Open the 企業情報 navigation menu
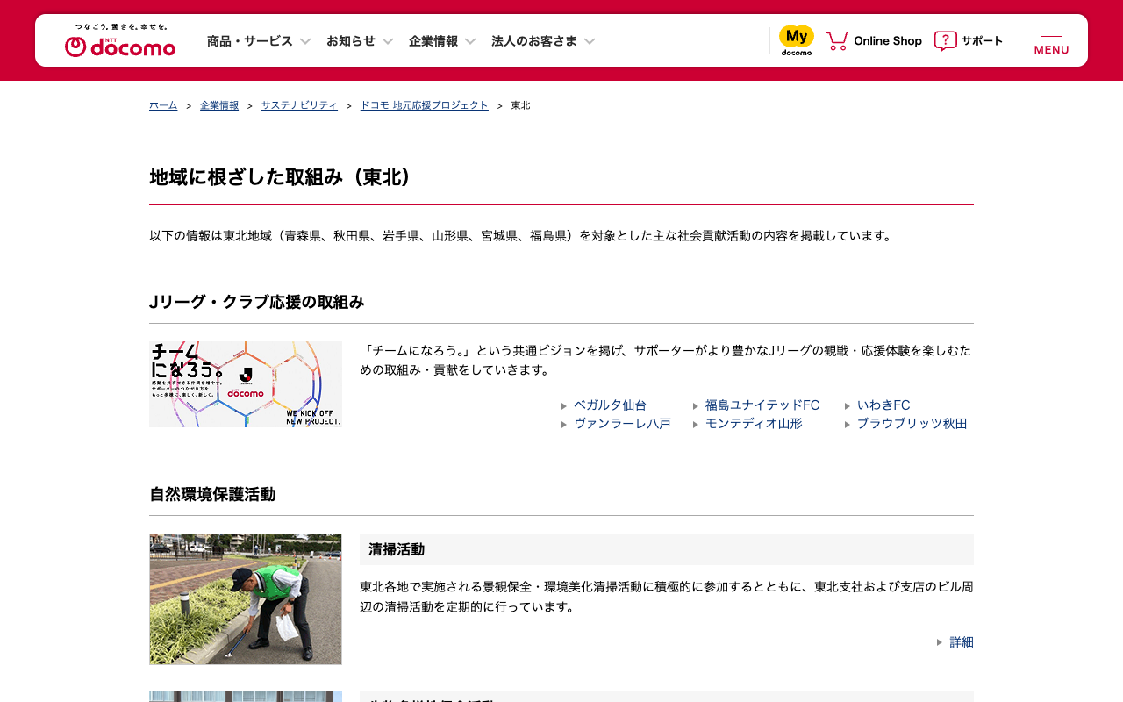1123x702 pixels. coord(433,41)
